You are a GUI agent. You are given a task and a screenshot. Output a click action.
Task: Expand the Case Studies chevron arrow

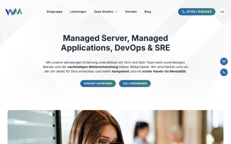point(116,12)
